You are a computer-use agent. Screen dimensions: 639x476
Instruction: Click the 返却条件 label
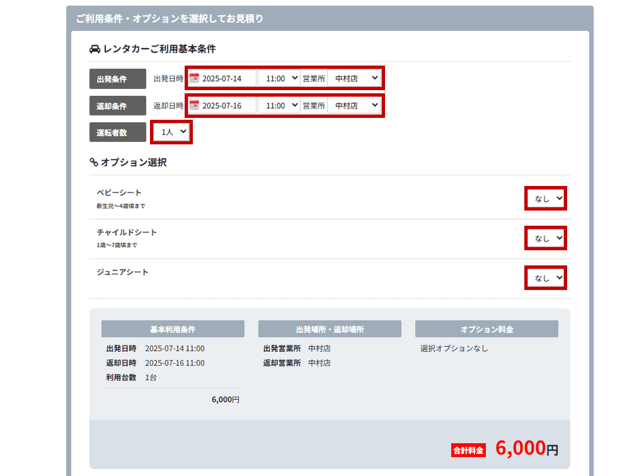click(x=118, y=106)
